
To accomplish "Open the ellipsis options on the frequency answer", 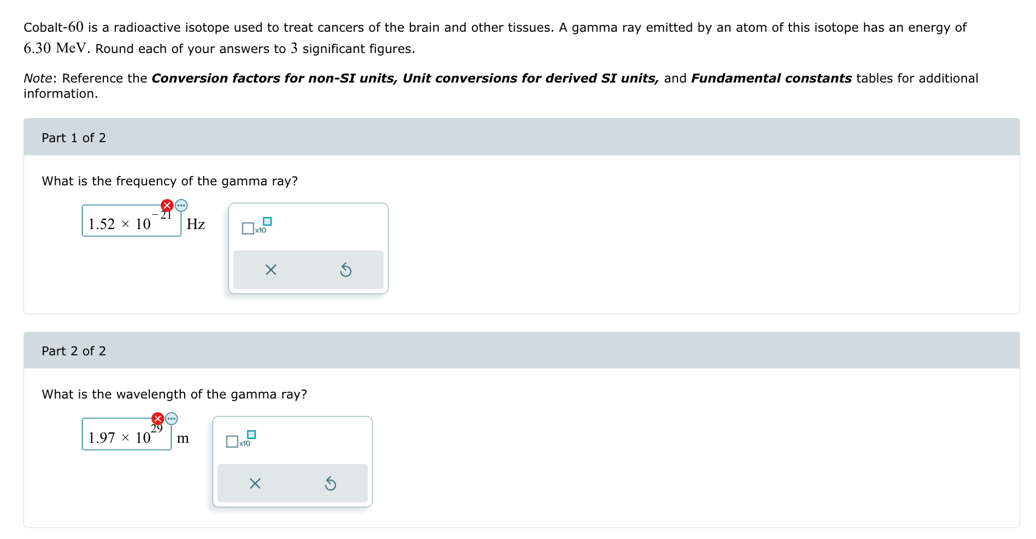I will (181, 206).
